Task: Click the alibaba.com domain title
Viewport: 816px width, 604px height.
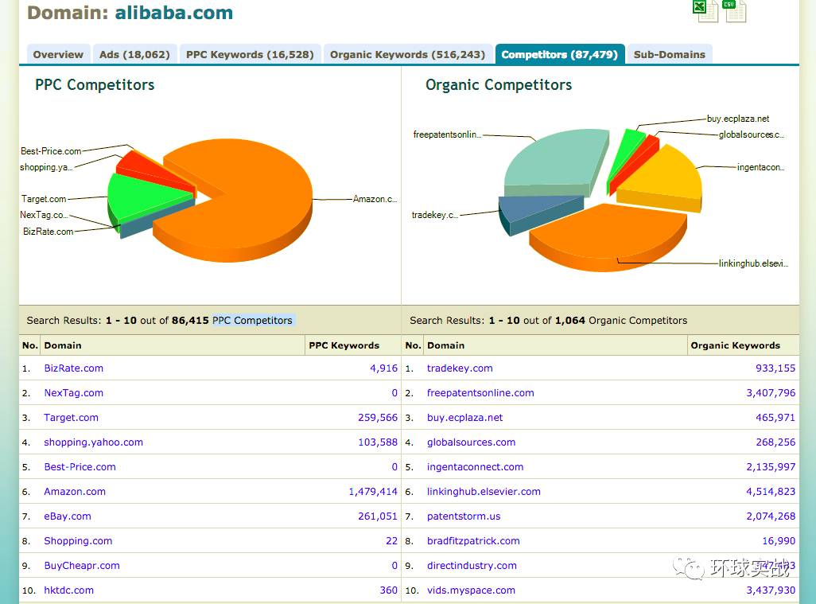Action: tap(174, 13)
